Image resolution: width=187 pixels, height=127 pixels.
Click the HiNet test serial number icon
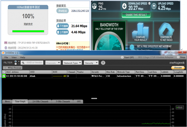(x=6, y=43)
